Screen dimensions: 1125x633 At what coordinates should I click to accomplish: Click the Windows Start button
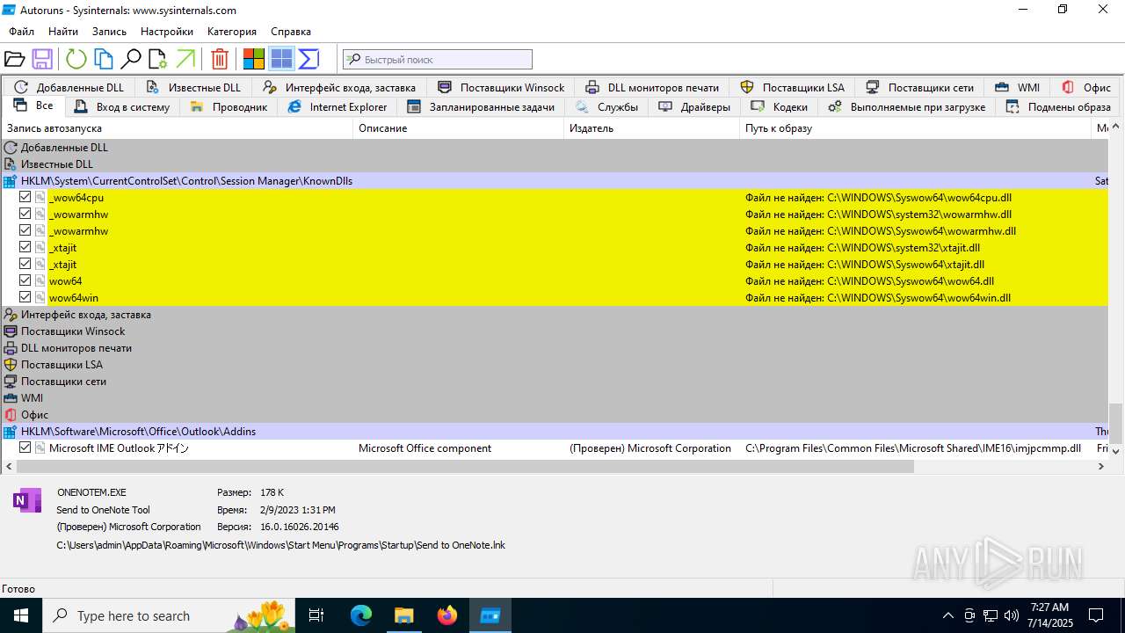(21, 615)
